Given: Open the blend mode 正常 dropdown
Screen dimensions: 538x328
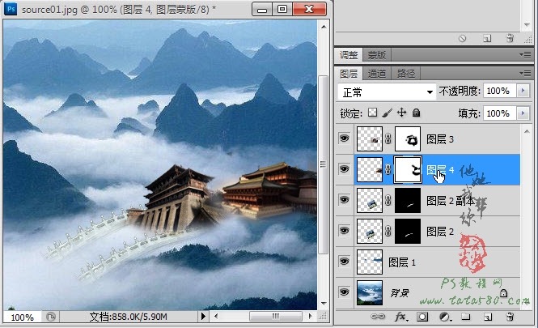Looking at the screenshot, I should pos(387,92).
